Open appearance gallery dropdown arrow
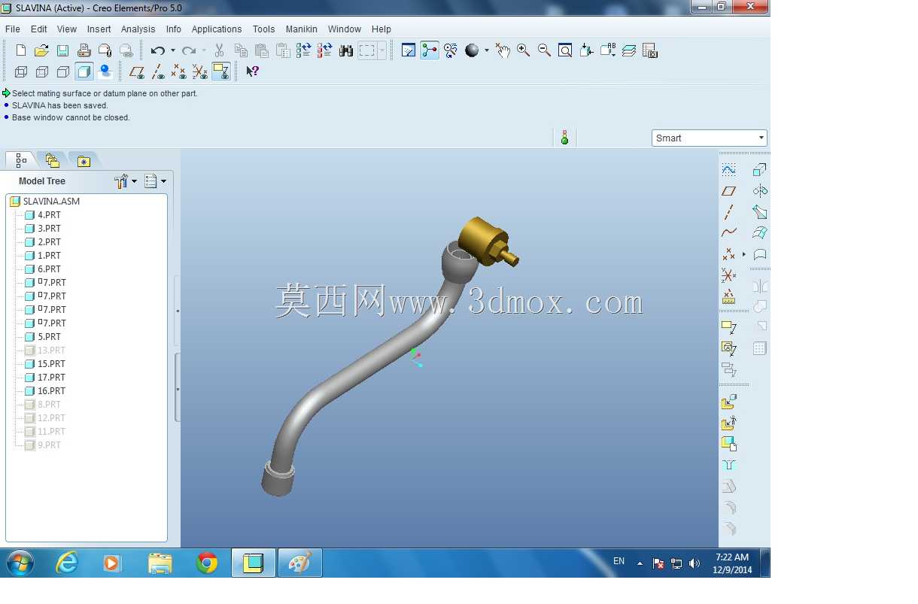This screenshot has width=918, height=604. [487, 50]
